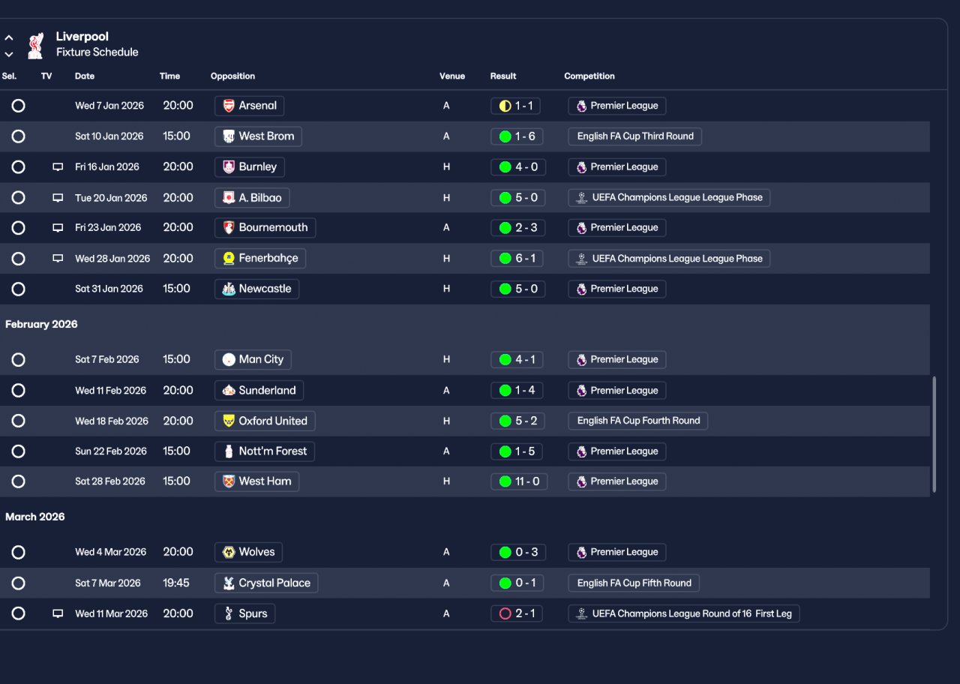960x684 pixels.
Task: Click the down chevron beside Liverpool
Action: point(9,54)
